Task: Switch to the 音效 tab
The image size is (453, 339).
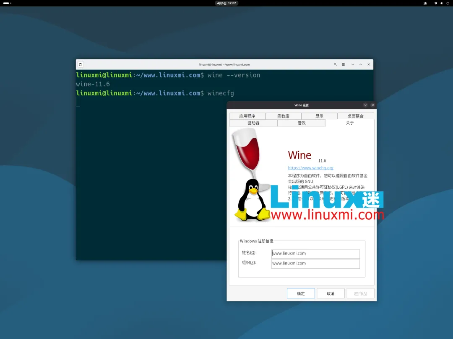Action: pos(302,123)
